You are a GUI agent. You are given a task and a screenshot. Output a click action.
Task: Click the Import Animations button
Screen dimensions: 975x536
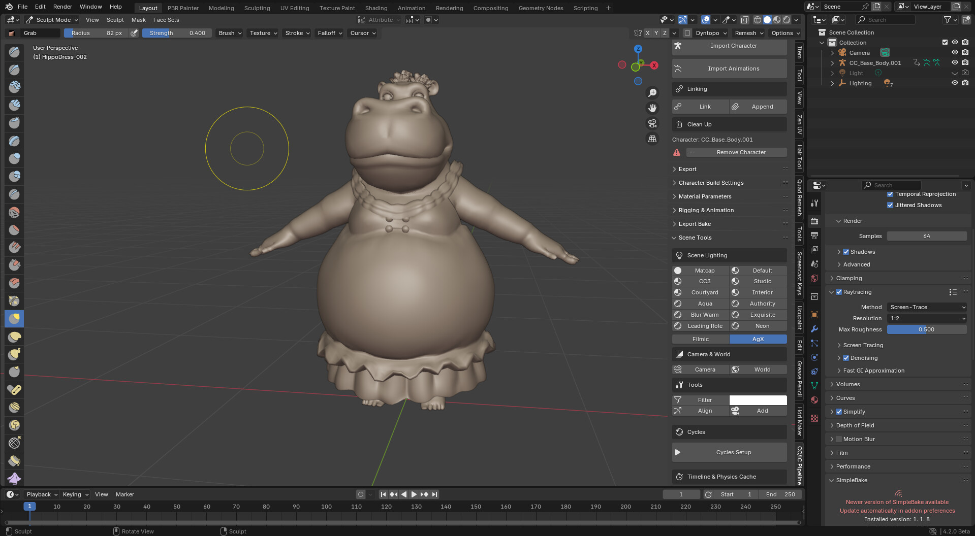(x=729, y=69)
